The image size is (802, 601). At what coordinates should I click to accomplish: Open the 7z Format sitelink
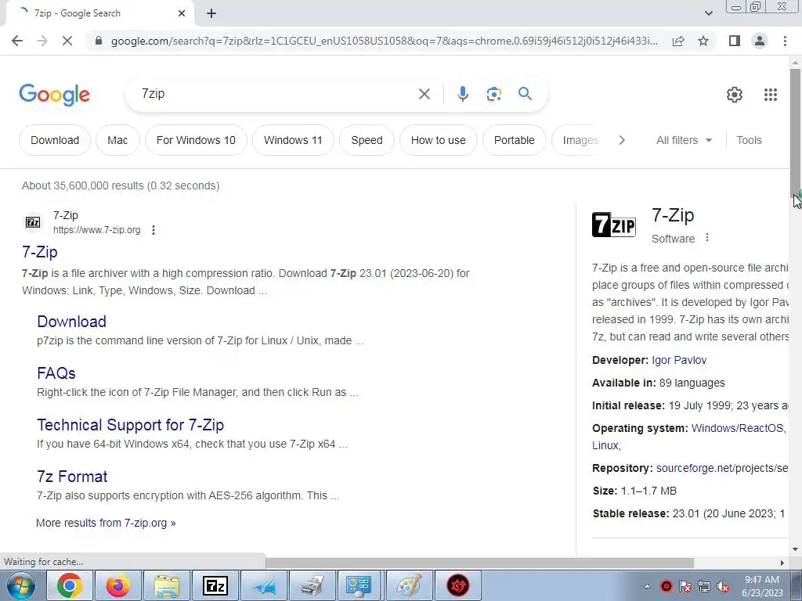[x=72, y=477]
